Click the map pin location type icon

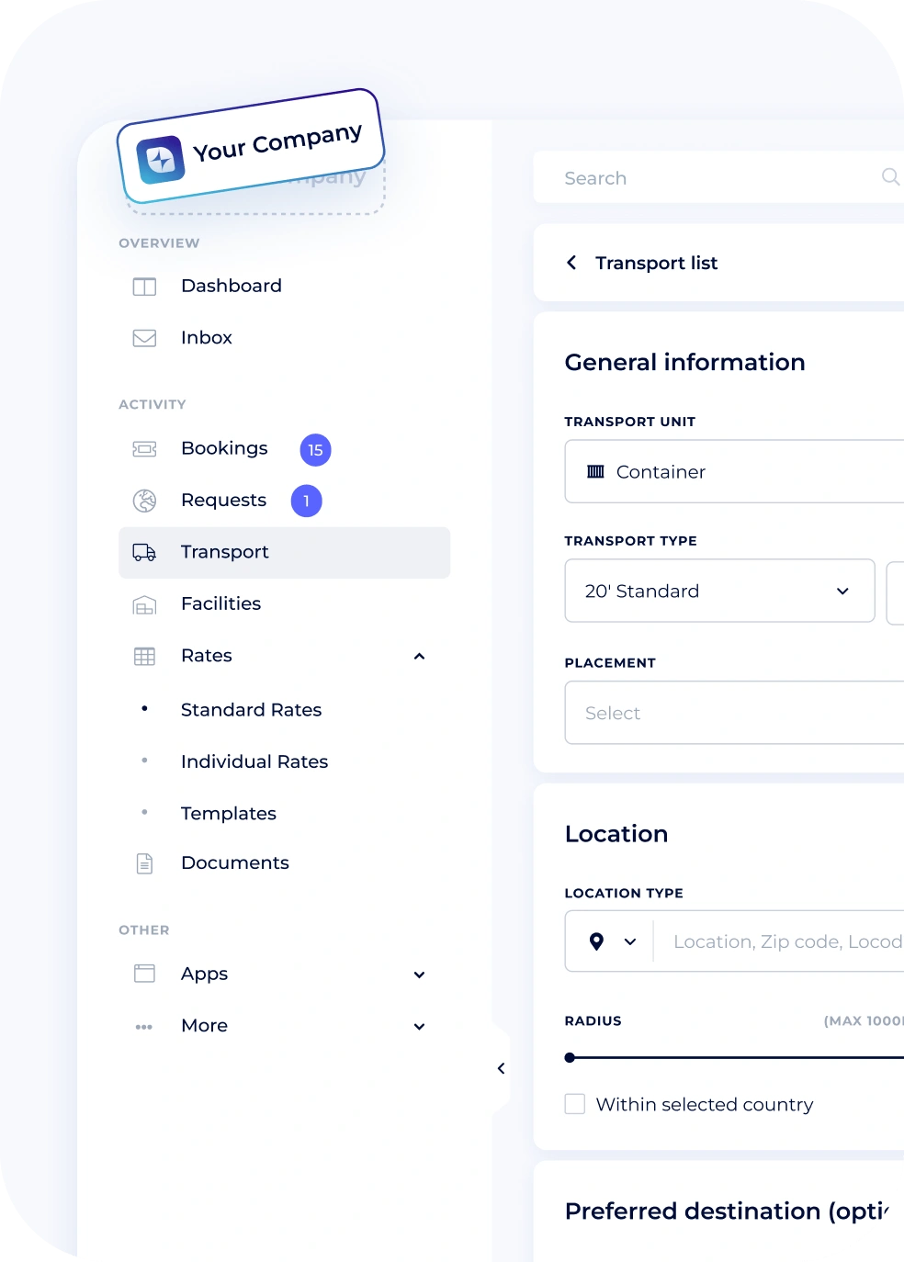coord(596,941)
